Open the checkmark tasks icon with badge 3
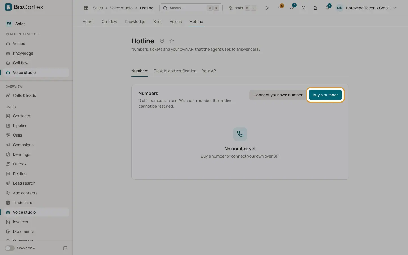Image resolution: width=408 pixels, height=255 pixels. 292,8
